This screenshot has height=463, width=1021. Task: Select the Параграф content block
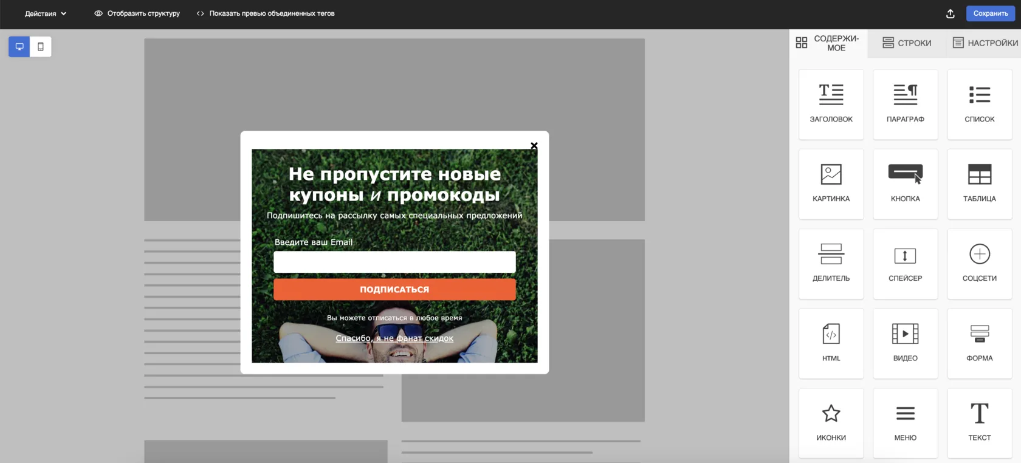pyautogui.click(x=905, y=104)
